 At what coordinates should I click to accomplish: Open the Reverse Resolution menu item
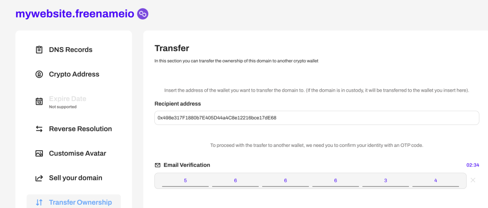[80, 129]
